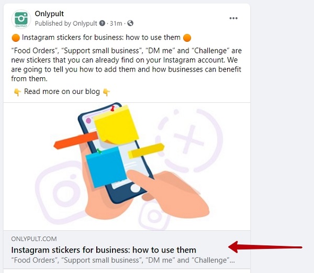
Task: Click the first orange circle emoji
Action: [16, 38]
